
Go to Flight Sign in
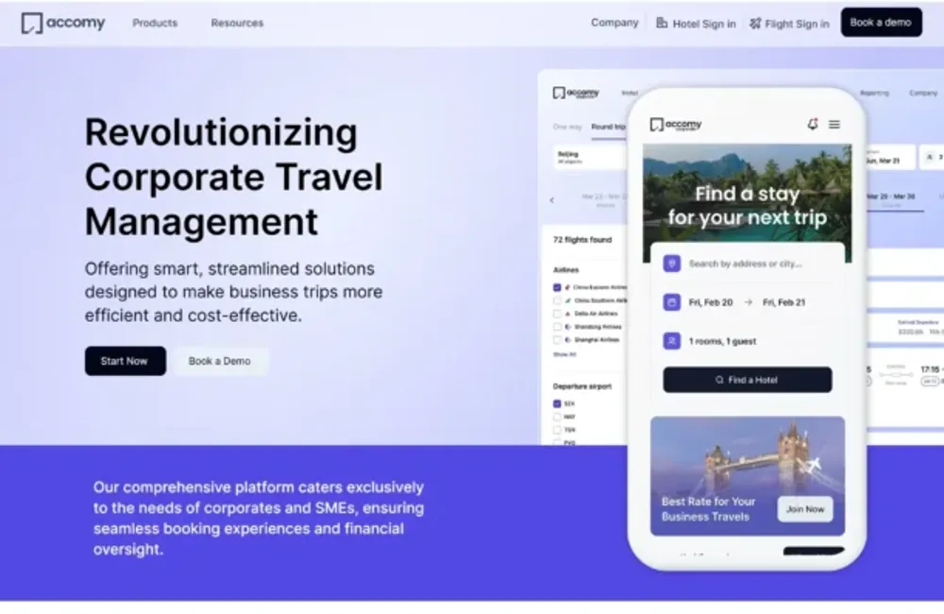click(x=797, y=24)
